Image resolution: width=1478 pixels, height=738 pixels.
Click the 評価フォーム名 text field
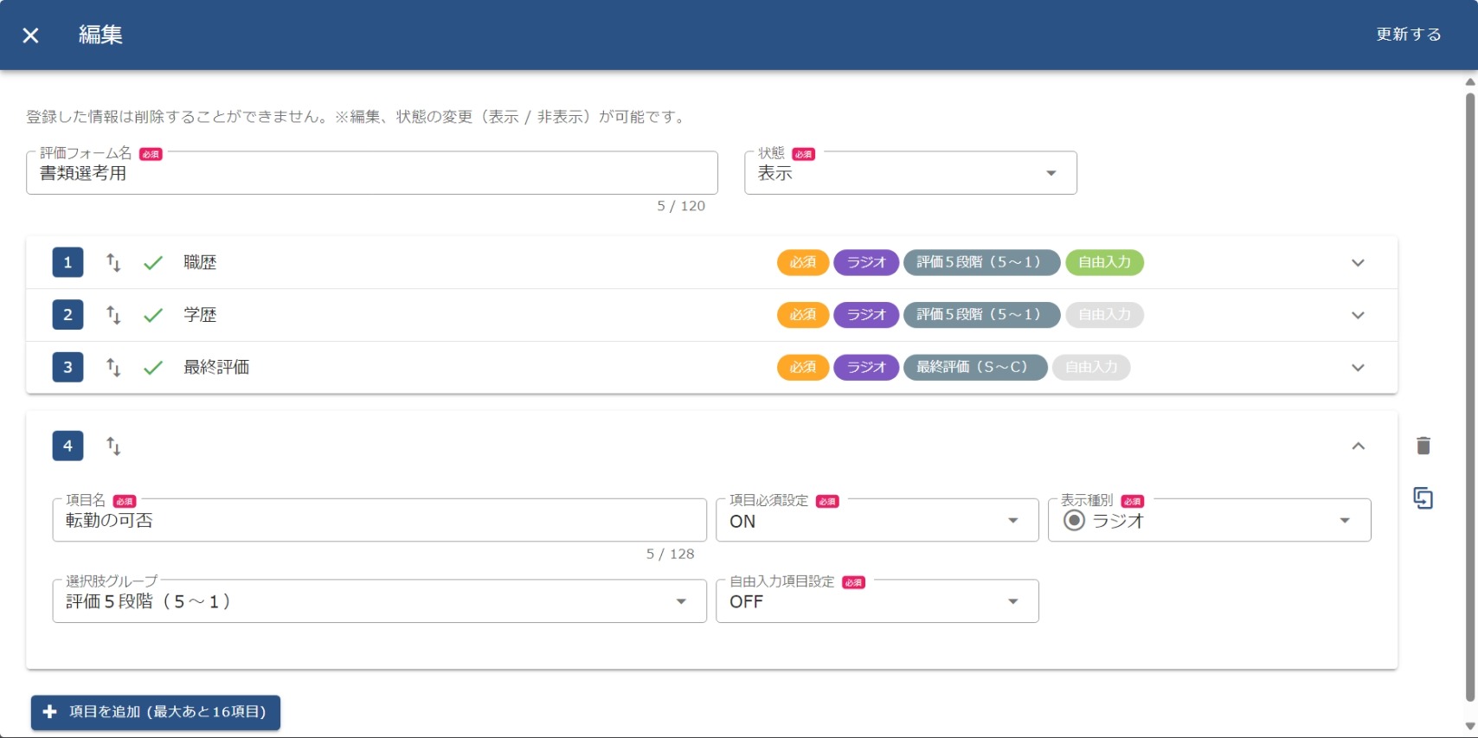[x=372, y=174]
